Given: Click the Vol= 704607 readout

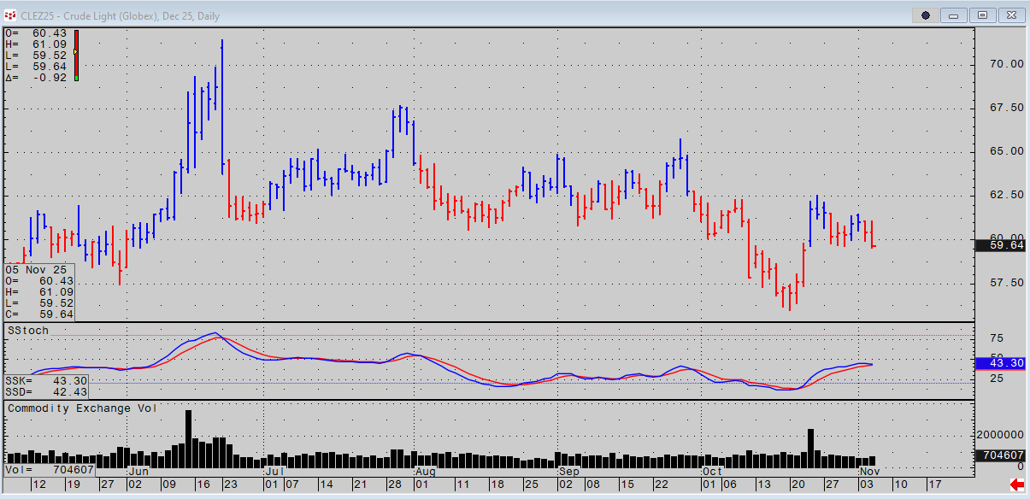Looking at the screenshot, I should [49, 470].
